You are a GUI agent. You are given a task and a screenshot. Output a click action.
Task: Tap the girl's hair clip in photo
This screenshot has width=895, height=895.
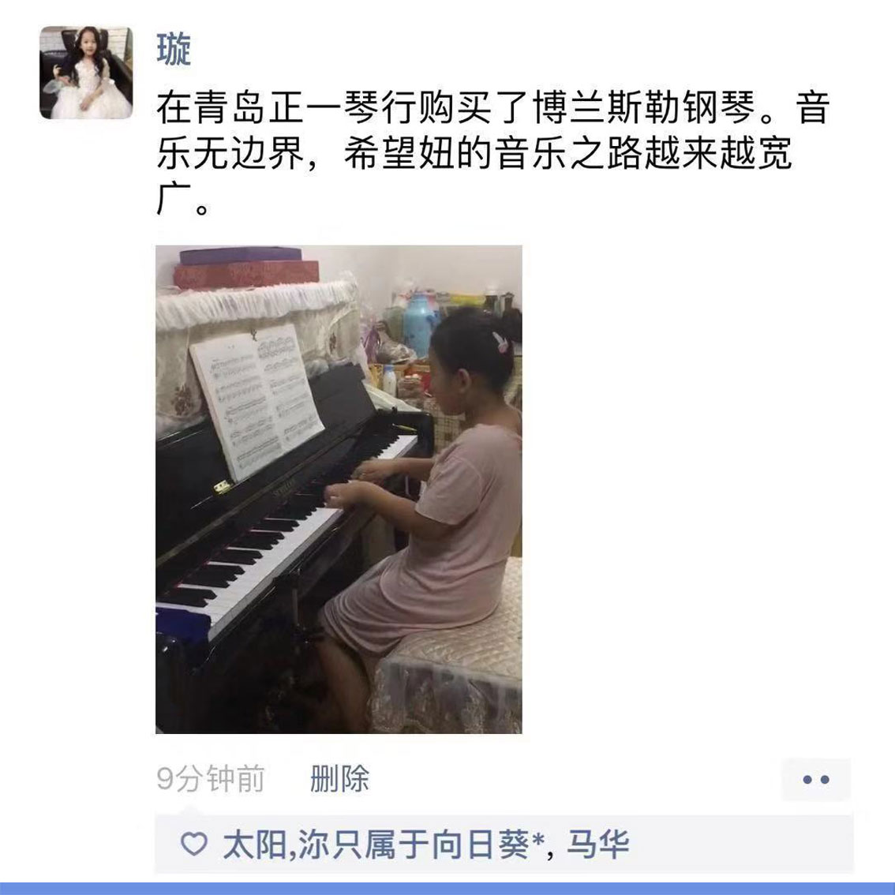500,342
